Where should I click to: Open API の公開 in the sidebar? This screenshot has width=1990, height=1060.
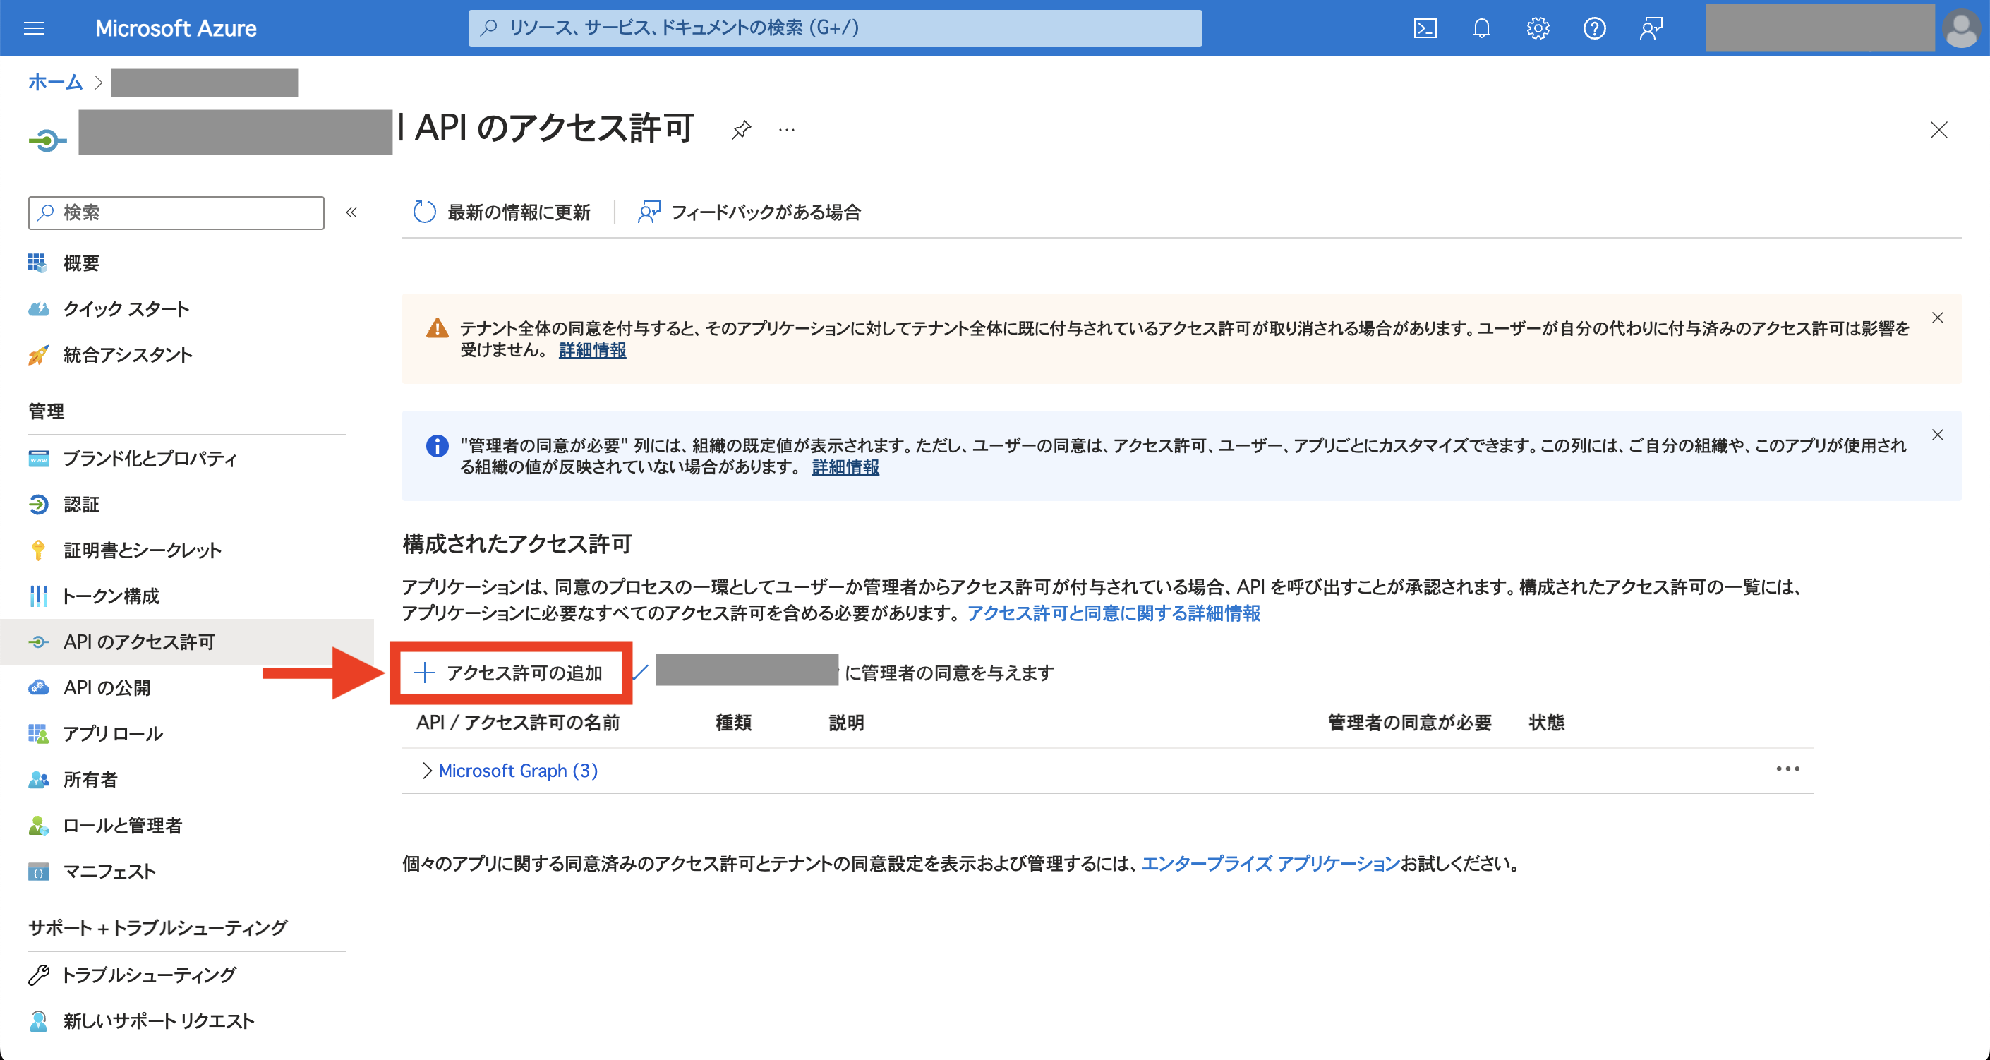(107, 687)
